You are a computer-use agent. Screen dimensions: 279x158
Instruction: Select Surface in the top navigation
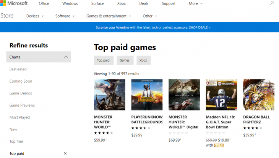97,3
